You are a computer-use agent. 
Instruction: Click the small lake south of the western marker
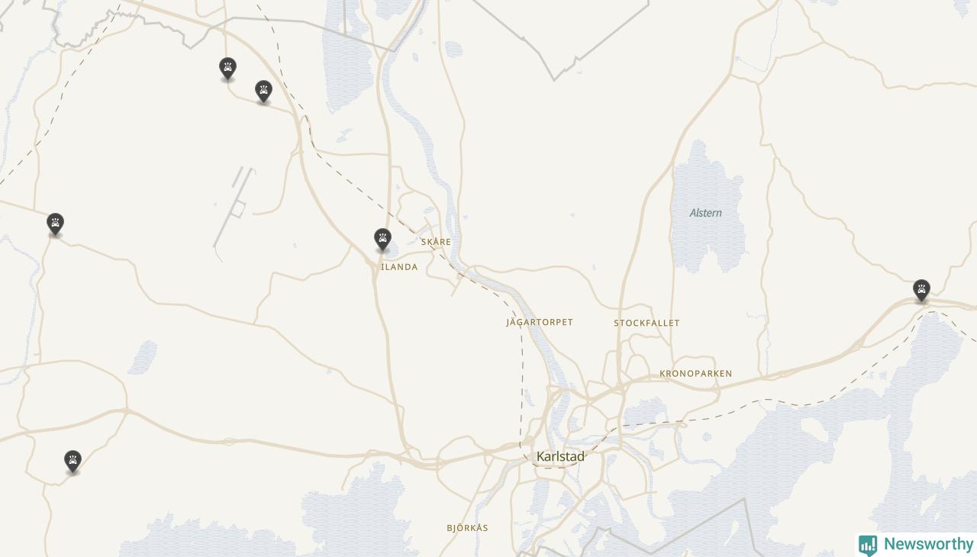pos(142,357)
